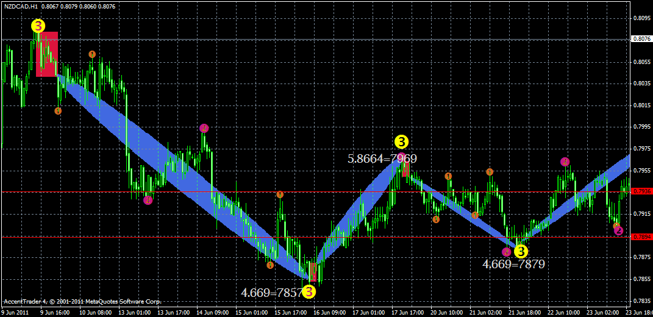Select yellow 3 marker above the 4.669=7879 label
The image size is (653, 317).
pyautogui.click(x=521, y=251)
